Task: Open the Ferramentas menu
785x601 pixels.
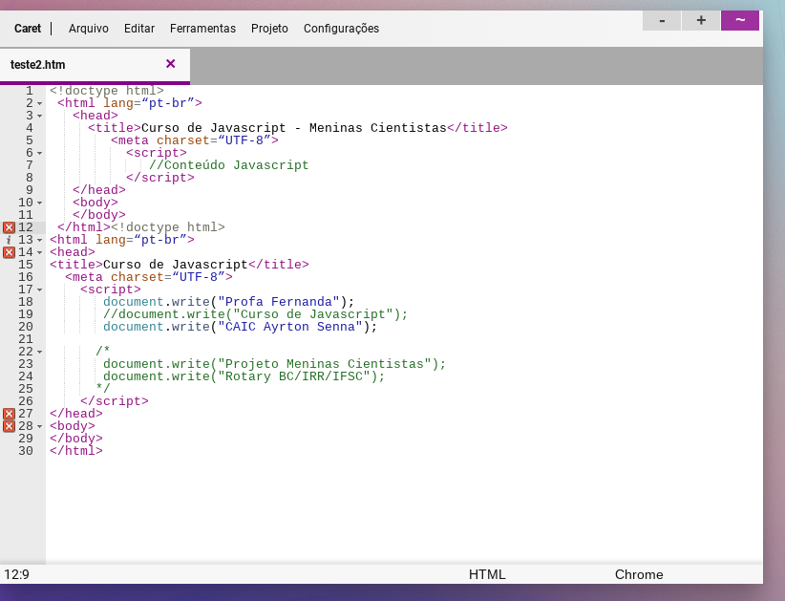Action: (202, 29)
